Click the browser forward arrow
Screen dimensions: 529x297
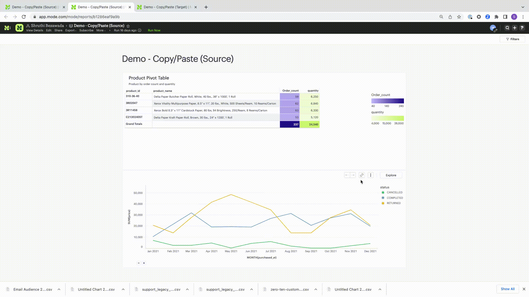[x=15, y=17]
